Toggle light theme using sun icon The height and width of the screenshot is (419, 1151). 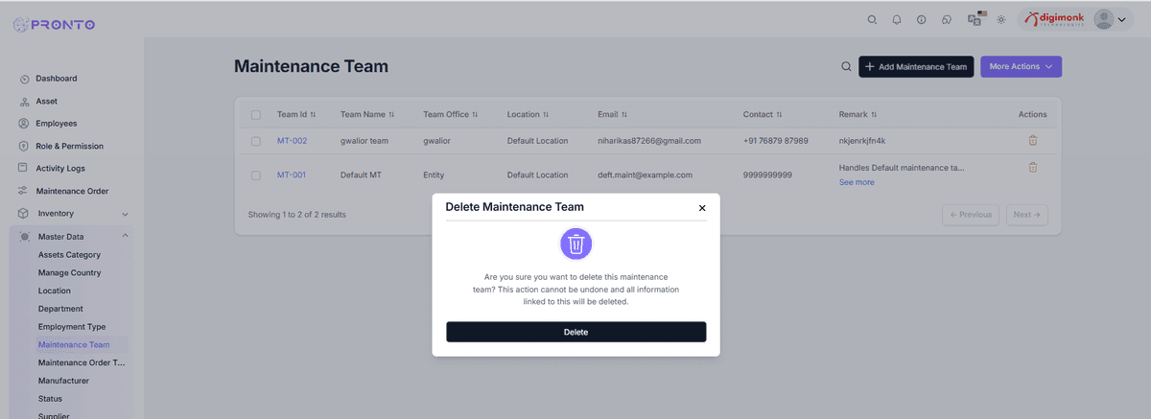pos(1001,19)
